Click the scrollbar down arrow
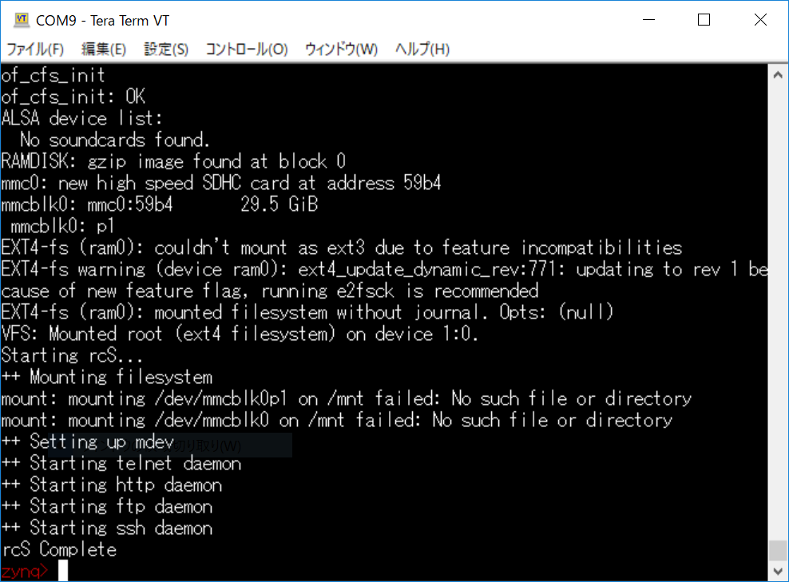This screenshot has height=582, width=789. coord(777,570)
